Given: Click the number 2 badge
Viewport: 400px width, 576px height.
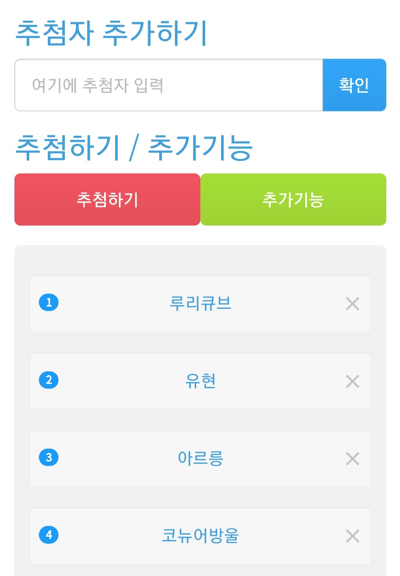Looking at the screenshot, I should (x=49, y=380).
